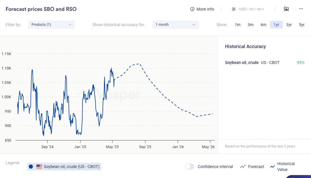Click the Historical Value line icon

click(273, 167)
